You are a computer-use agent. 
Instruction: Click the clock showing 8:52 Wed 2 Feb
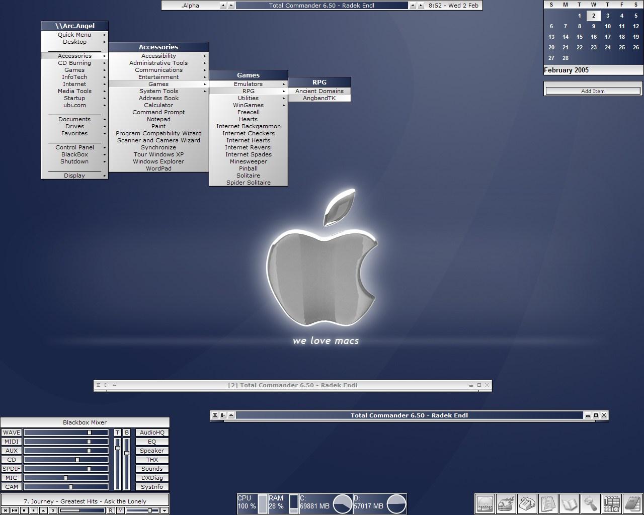pyautogui.click(x=453, y=6)
